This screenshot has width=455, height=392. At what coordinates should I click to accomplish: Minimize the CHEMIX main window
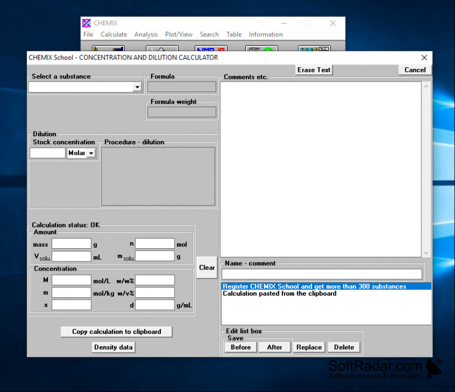click(x=284, y=23)
